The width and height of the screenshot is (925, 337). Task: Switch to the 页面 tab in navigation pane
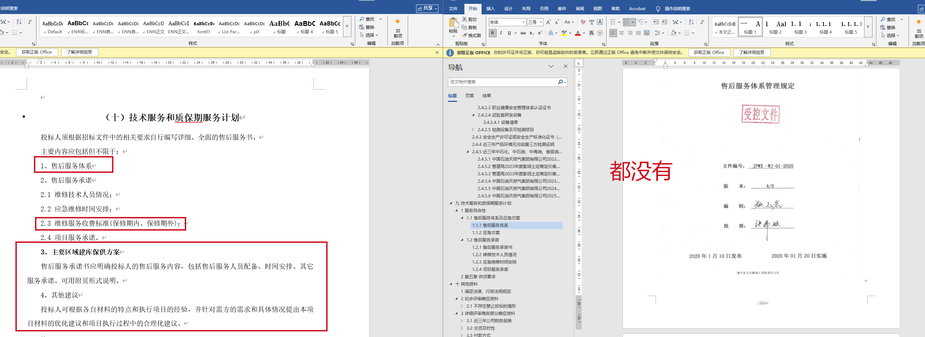click(x=469, y=96)
